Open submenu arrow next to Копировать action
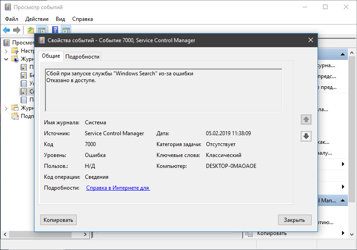The image size is (357, 250). pyautogui.click(x=343, y=233)
